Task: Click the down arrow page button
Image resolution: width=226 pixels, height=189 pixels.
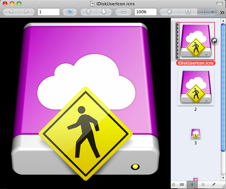Action: point(104,12)
